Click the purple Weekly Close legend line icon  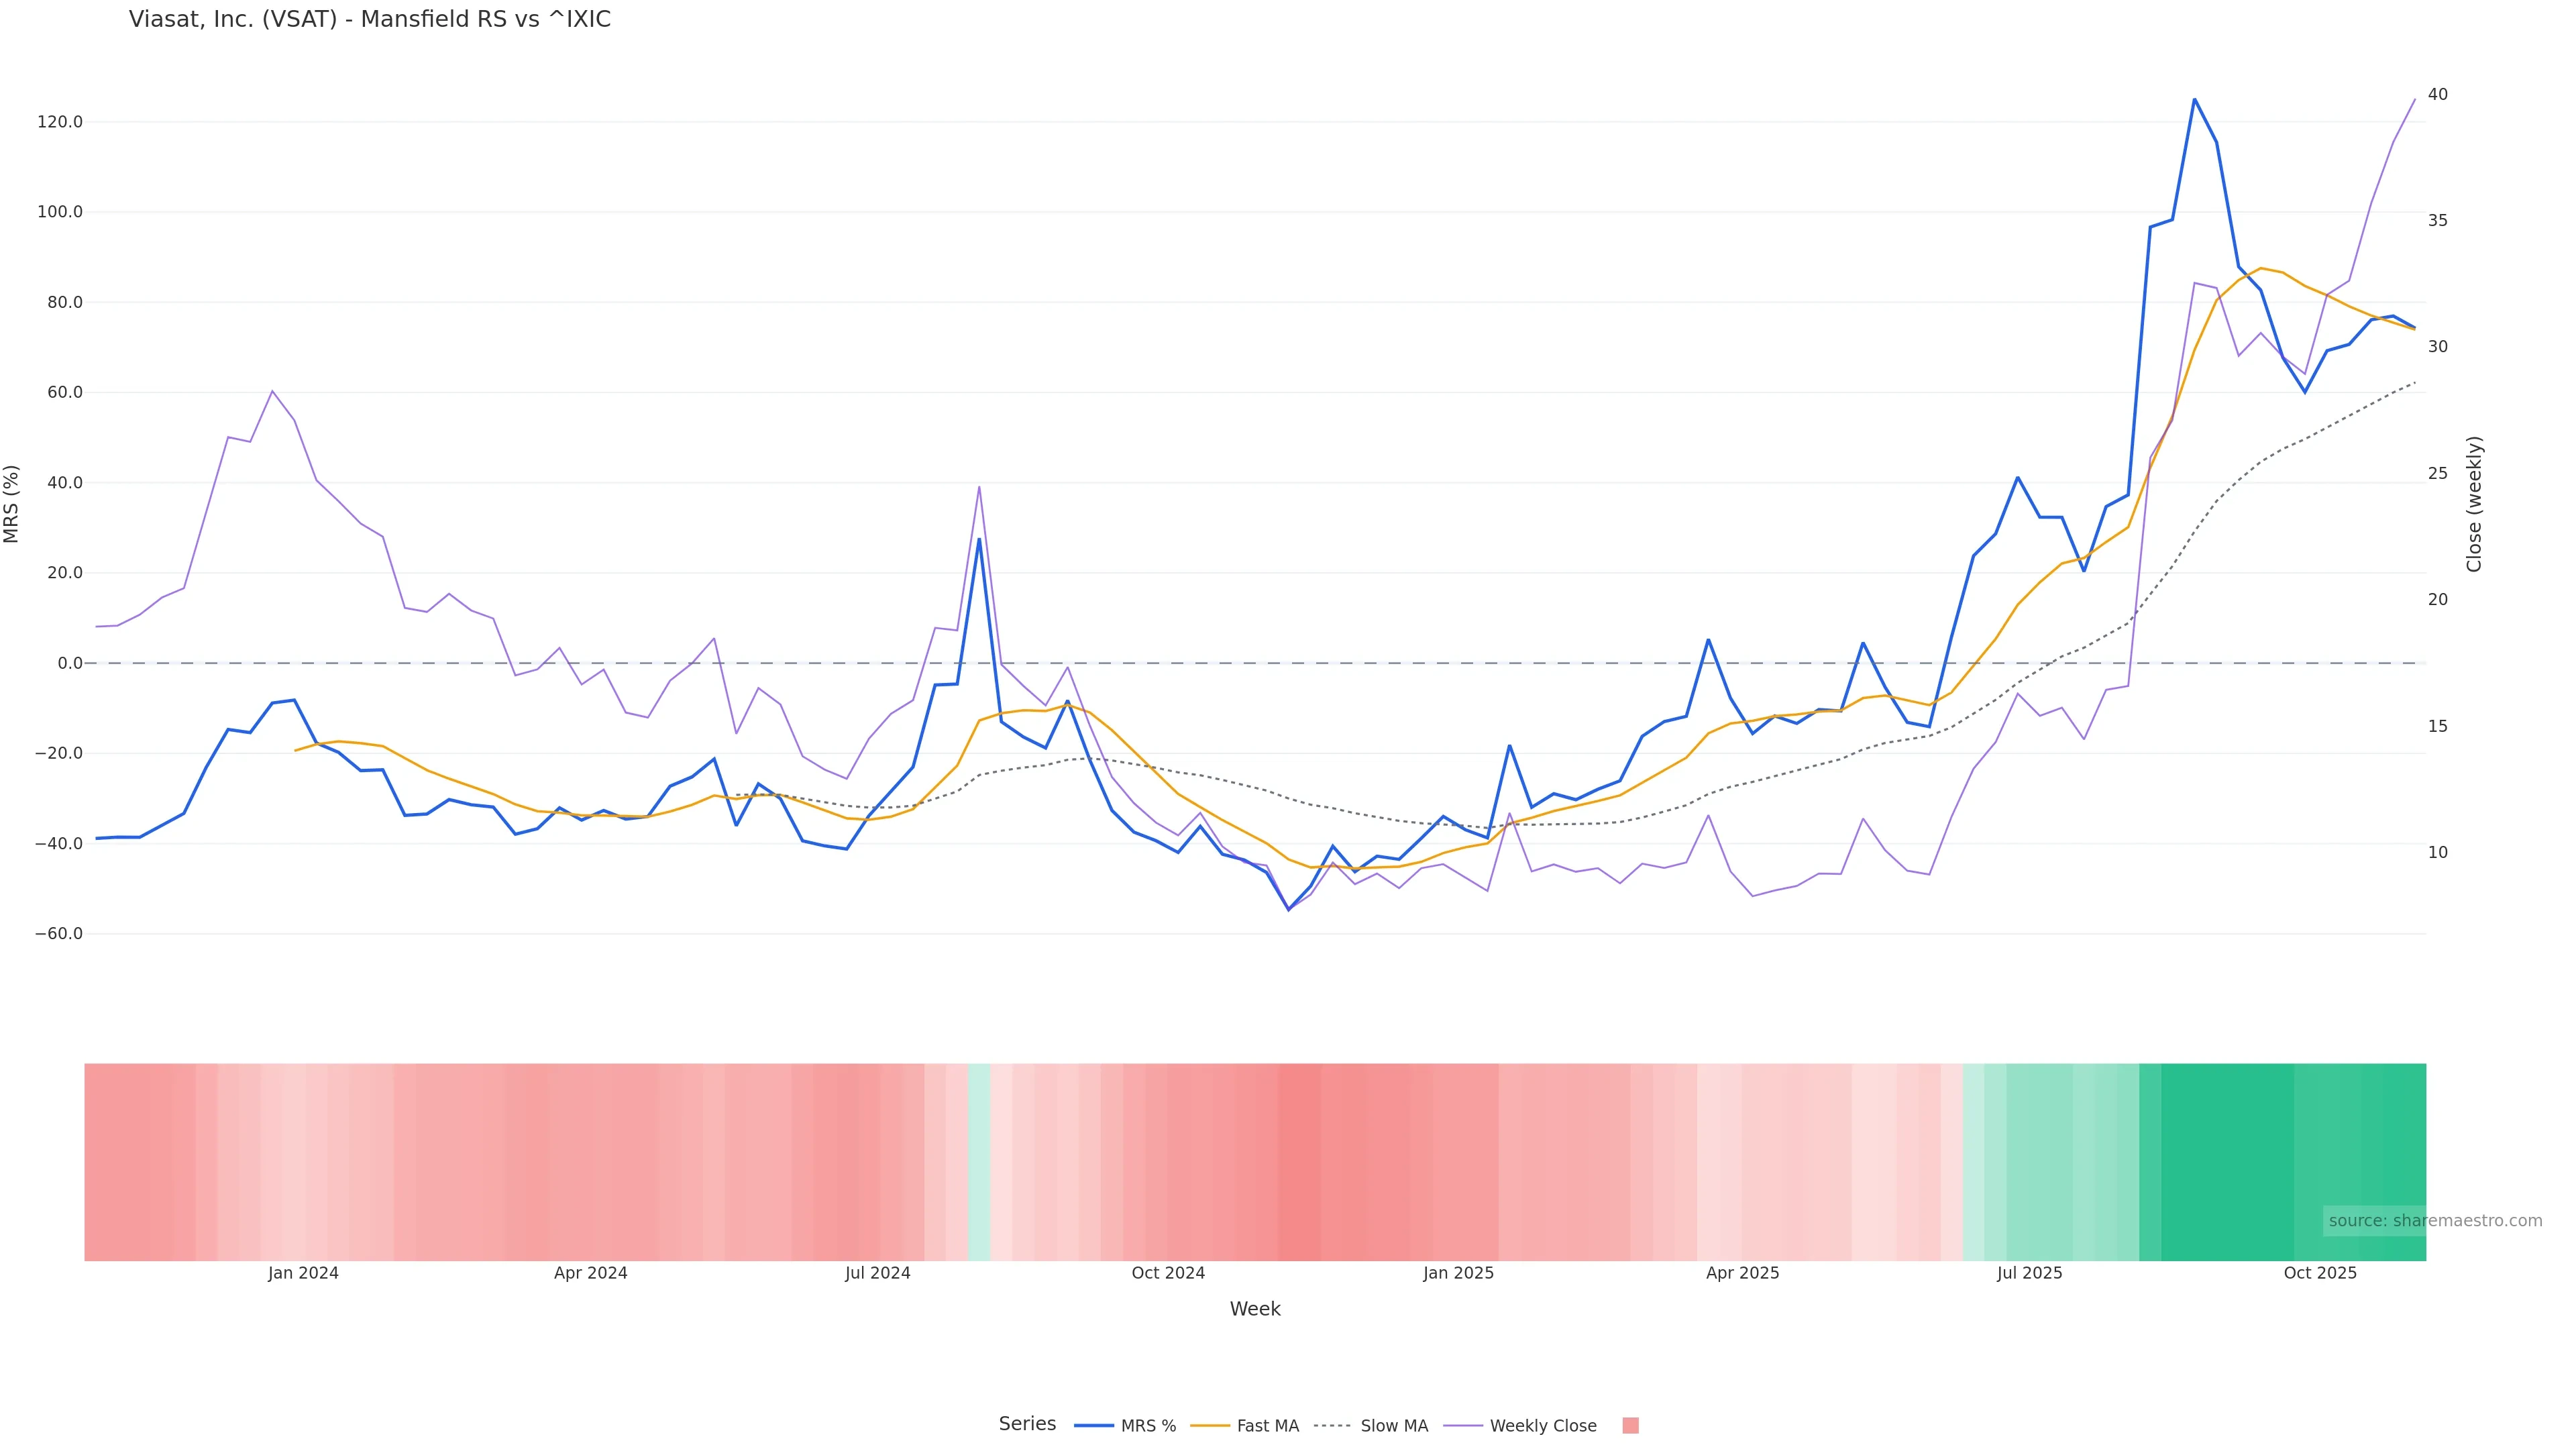1463,1426
